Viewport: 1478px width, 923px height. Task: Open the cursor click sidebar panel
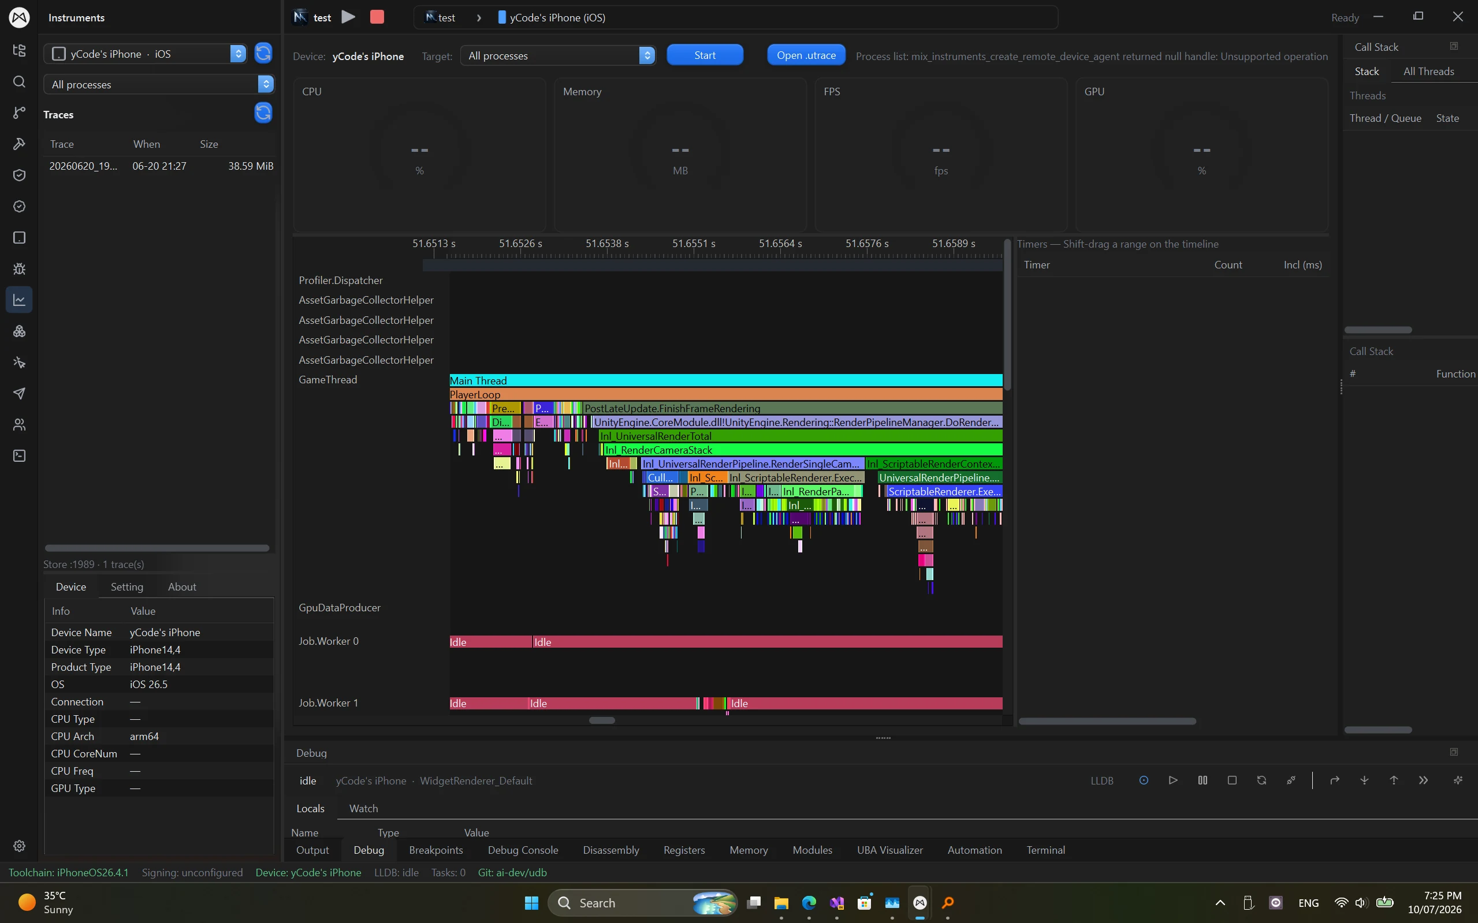click(x=19, y=362)
